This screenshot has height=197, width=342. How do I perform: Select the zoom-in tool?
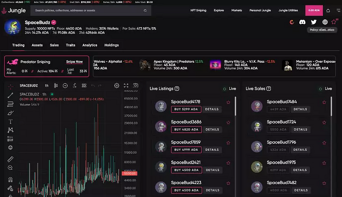tap(10, 168)
